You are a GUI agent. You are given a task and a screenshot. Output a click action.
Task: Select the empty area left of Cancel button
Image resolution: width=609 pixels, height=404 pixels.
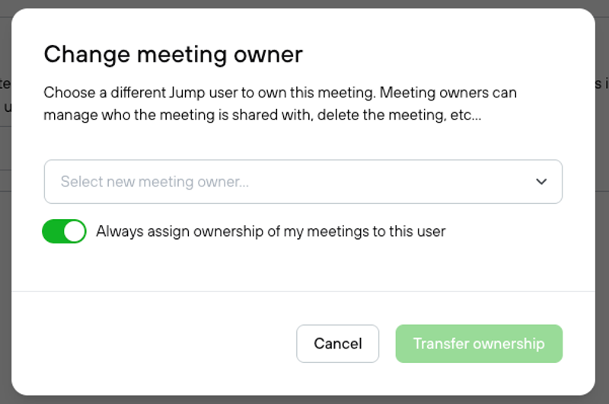click(155, 344)
